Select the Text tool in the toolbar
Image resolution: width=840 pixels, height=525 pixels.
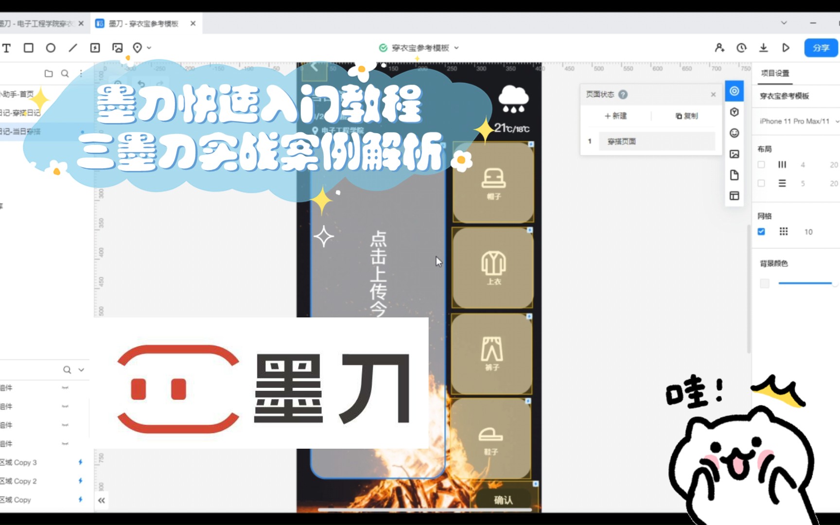click(x=7, y=48)
